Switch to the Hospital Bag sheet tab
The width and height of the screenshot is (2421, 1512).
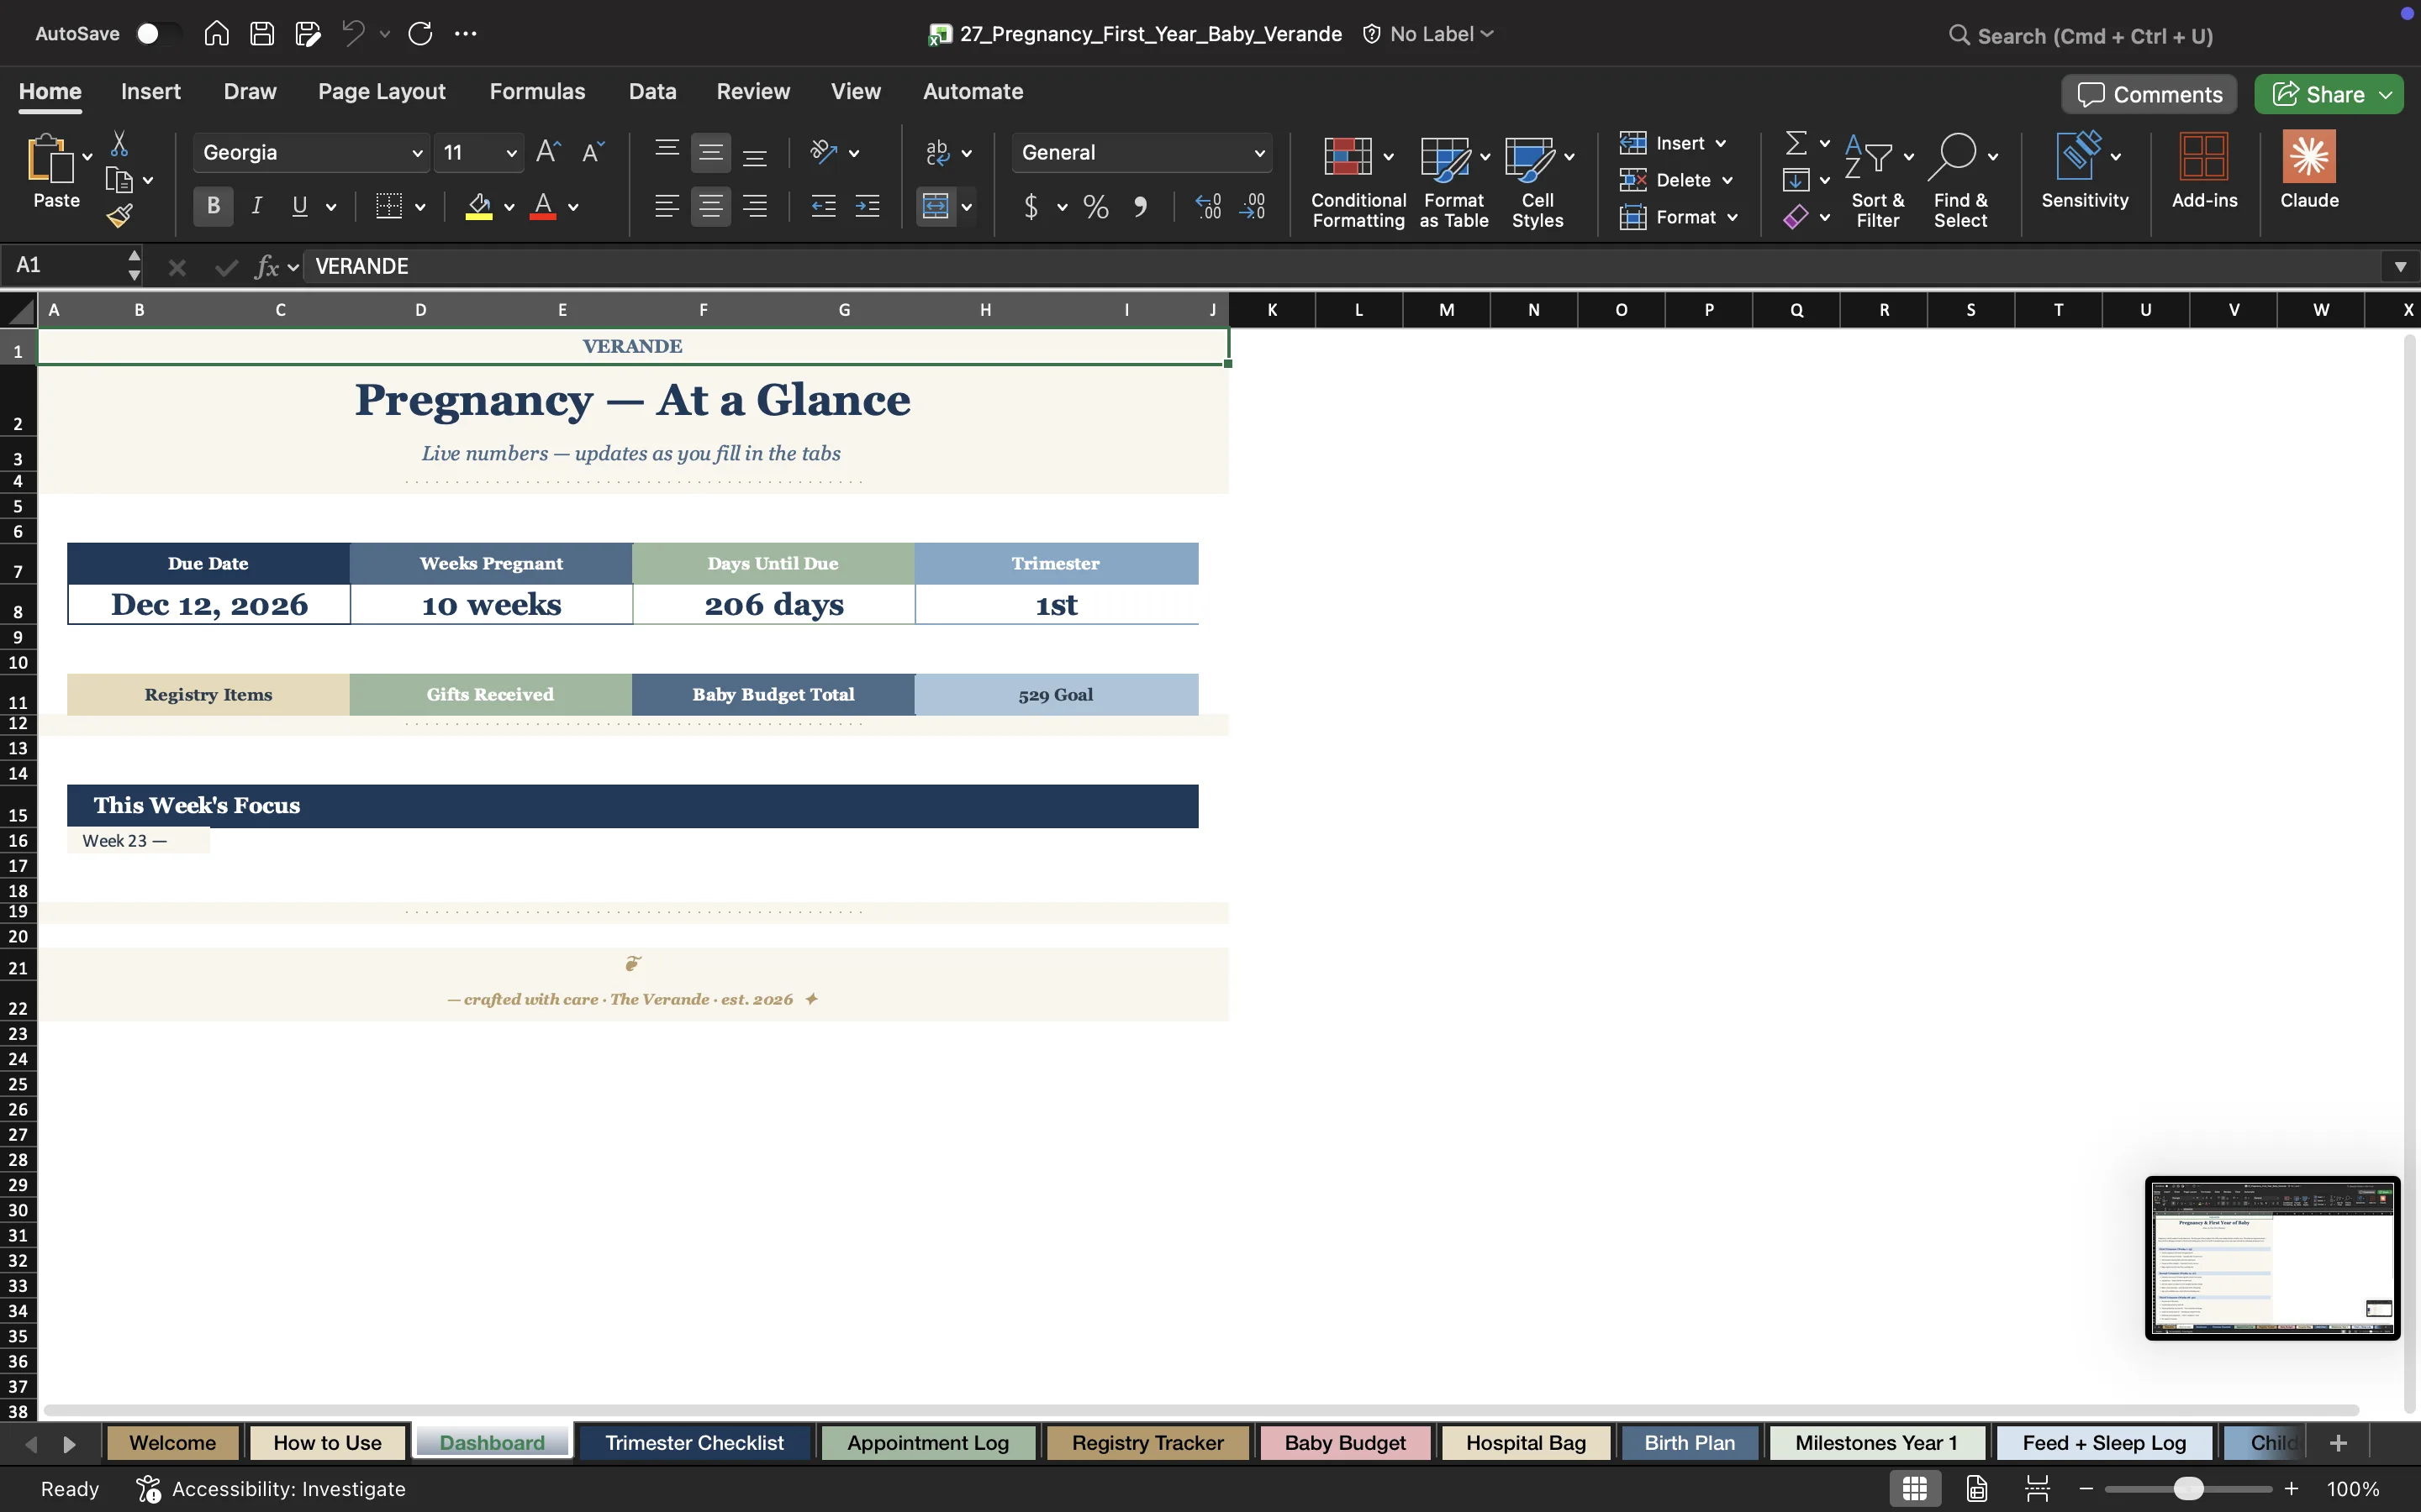pos(1526,1442)
